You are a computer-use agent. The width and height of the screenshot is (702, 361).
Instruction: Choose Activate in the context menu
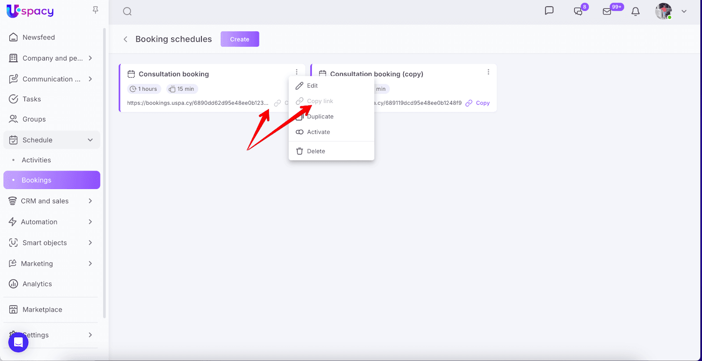click(318, 132)
